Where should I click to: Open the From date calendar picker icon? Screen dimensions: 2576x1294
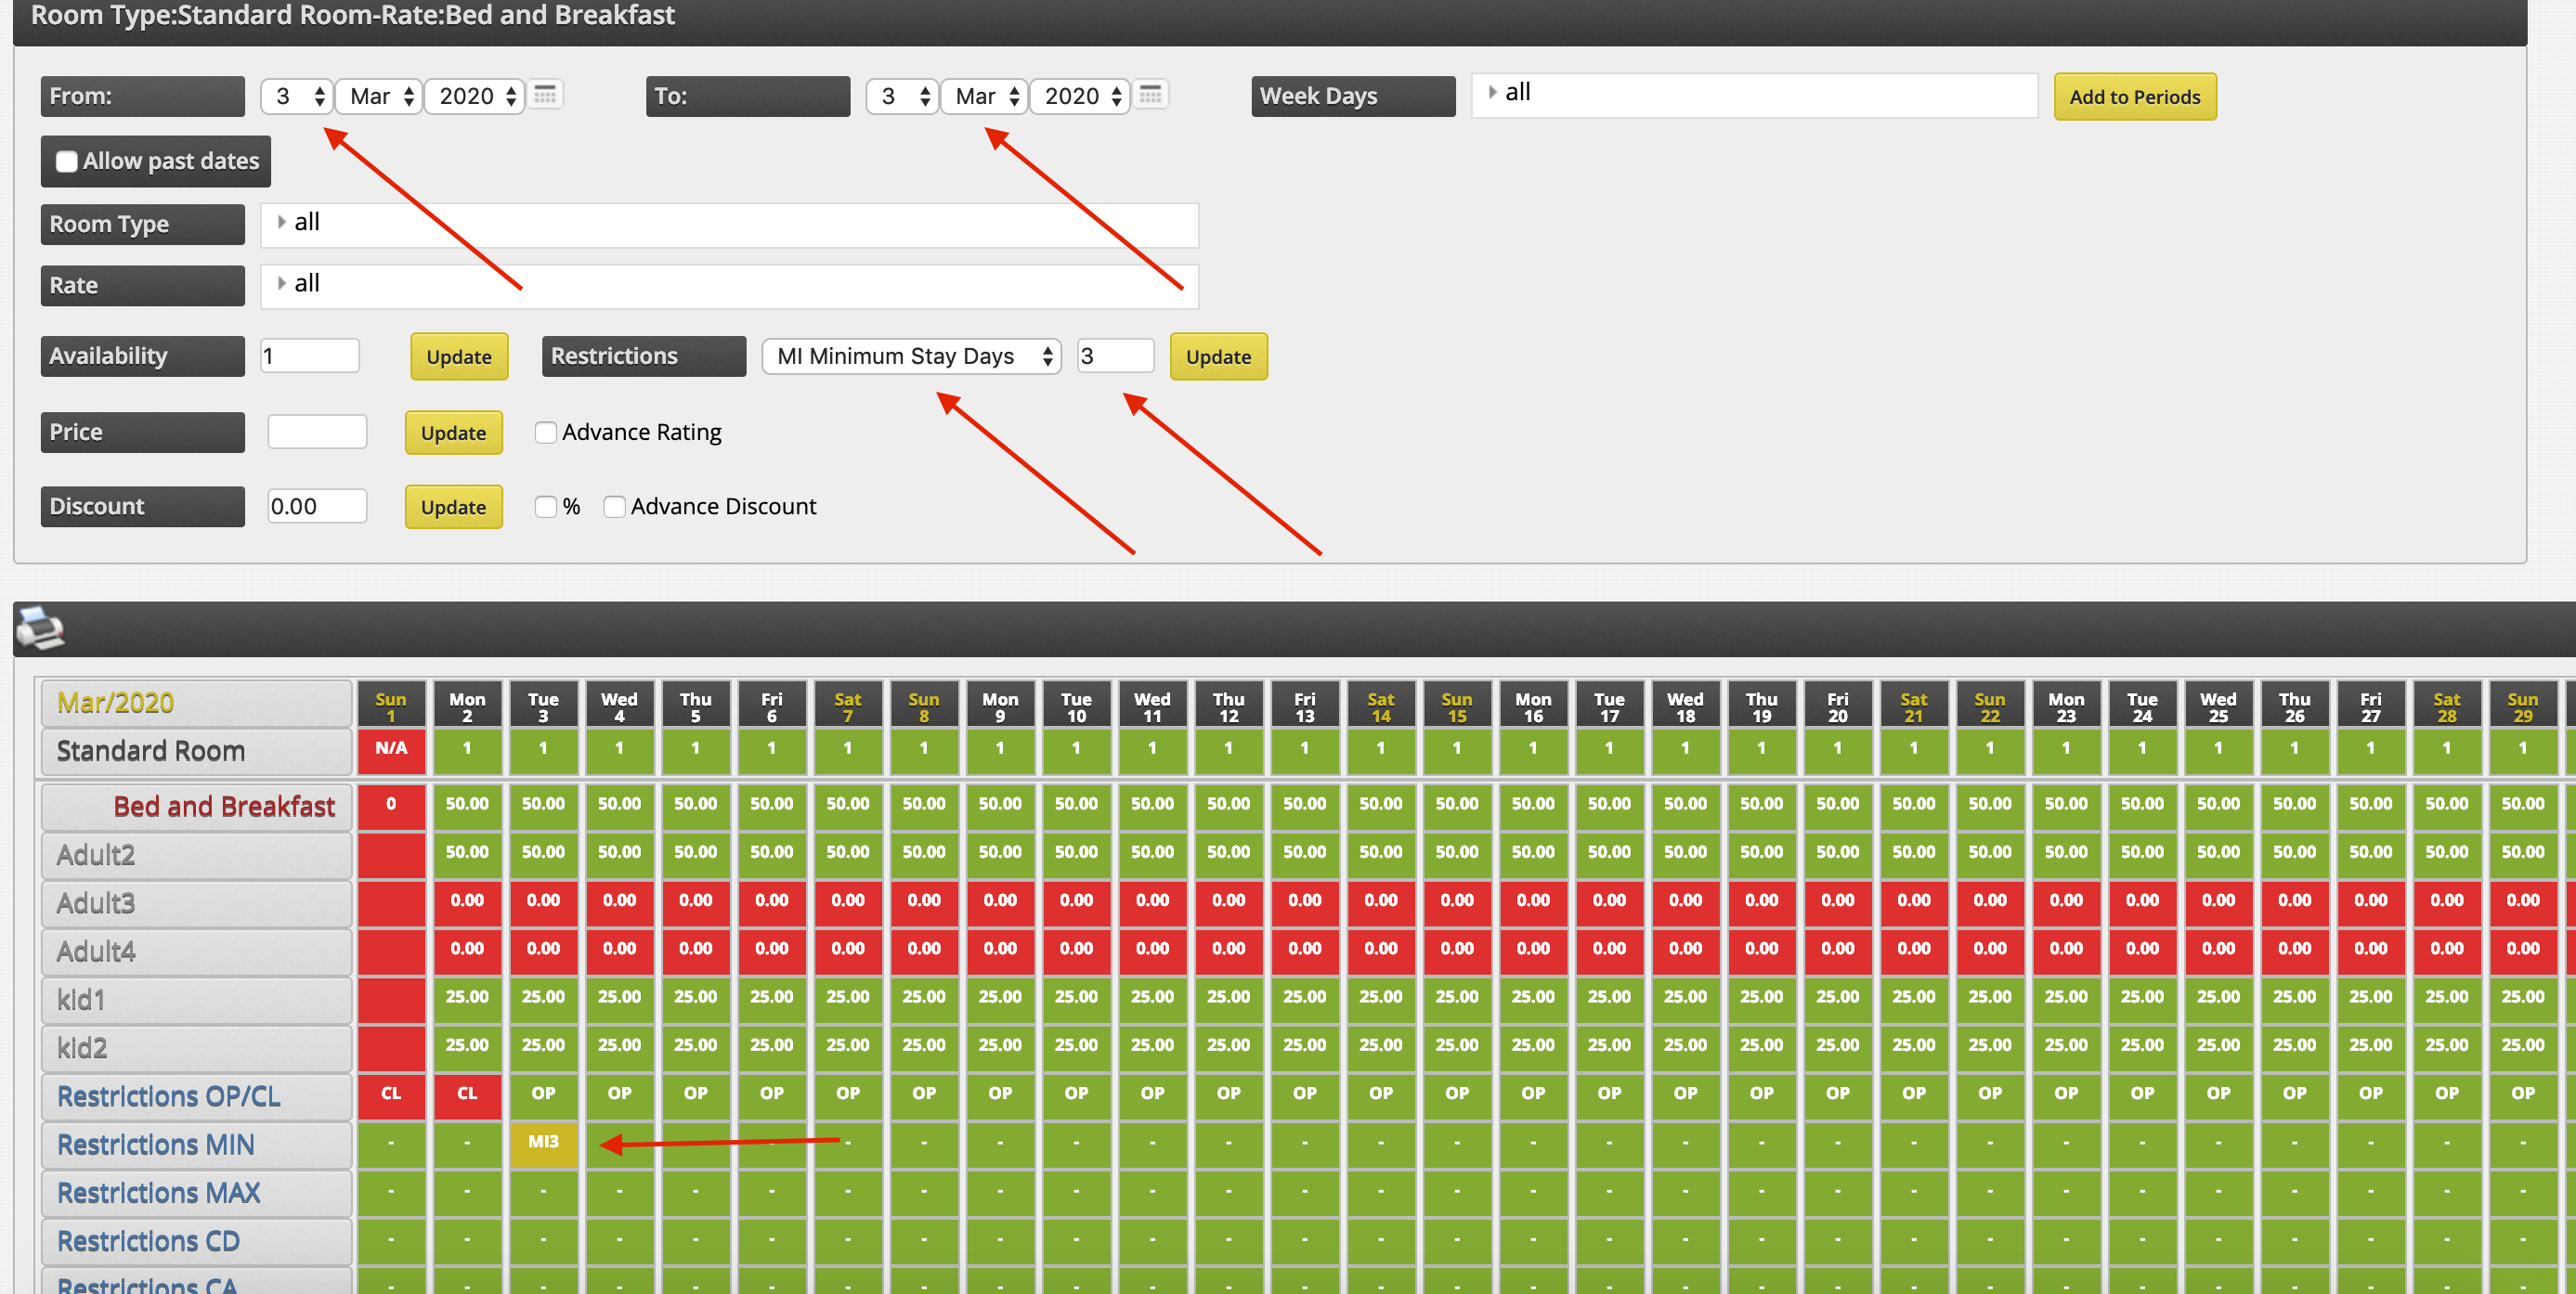click(x=545, y=95)
